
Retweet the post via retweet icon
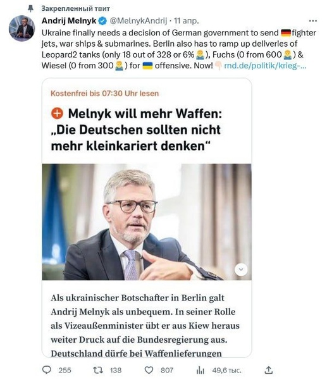pyautogui.click(x=98, y=370)
